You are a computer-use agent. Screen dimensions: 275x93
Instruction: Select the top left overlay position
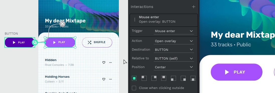pos(144,78)
